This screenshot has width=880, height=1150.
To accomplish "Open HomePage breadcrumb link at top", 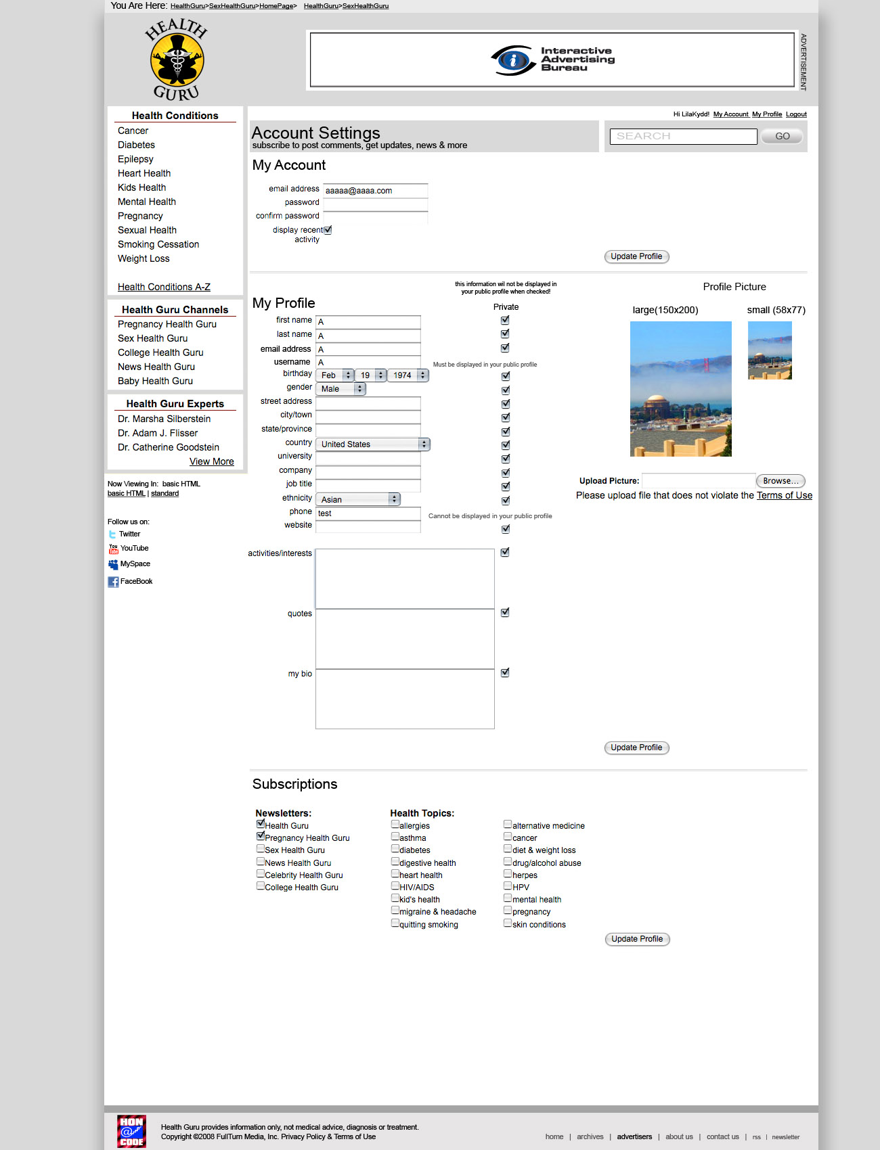I will (x=276, y=6).
